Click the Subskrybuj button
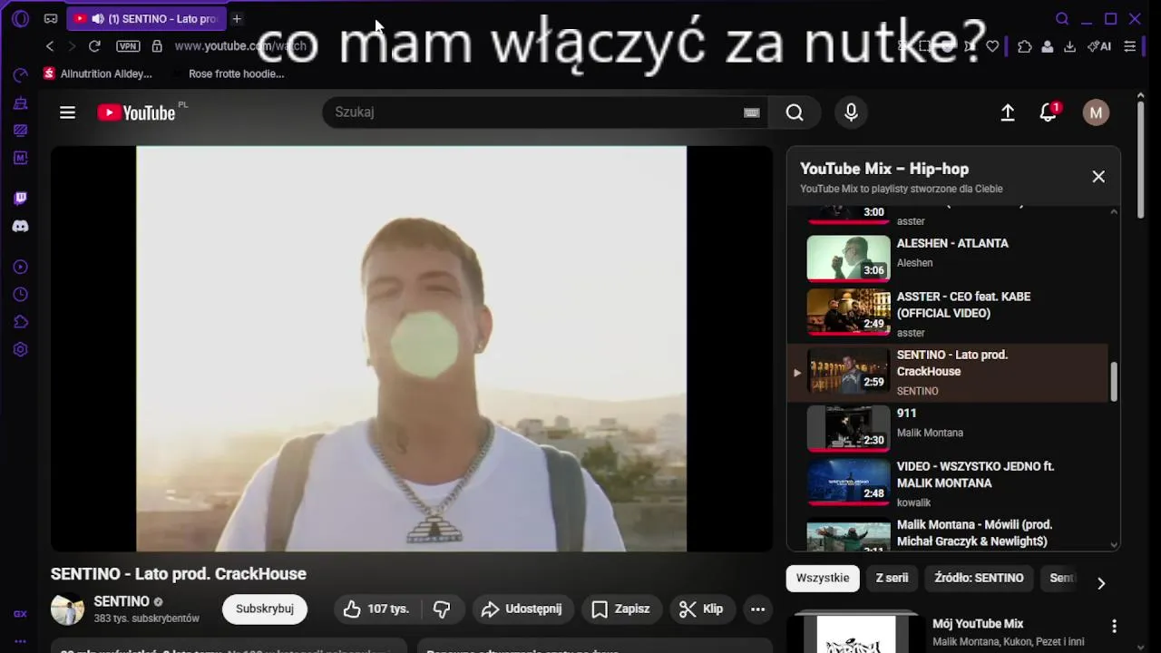 tap(265, 609)
